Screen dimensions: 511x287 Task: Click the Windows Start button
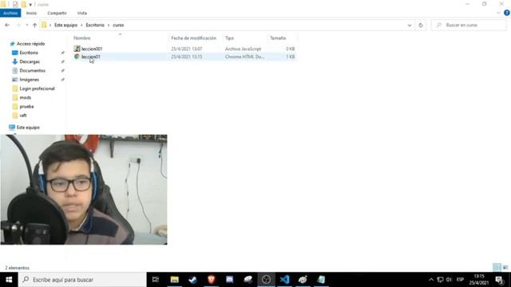point(9,280)
